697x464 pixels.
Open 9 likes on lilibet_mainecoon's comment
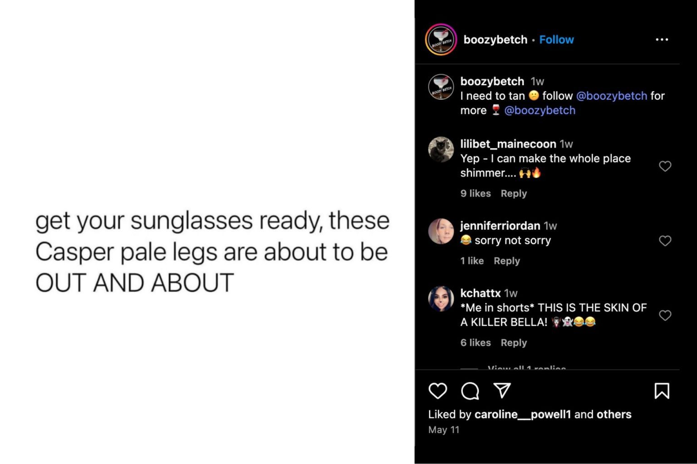(475, 193)
